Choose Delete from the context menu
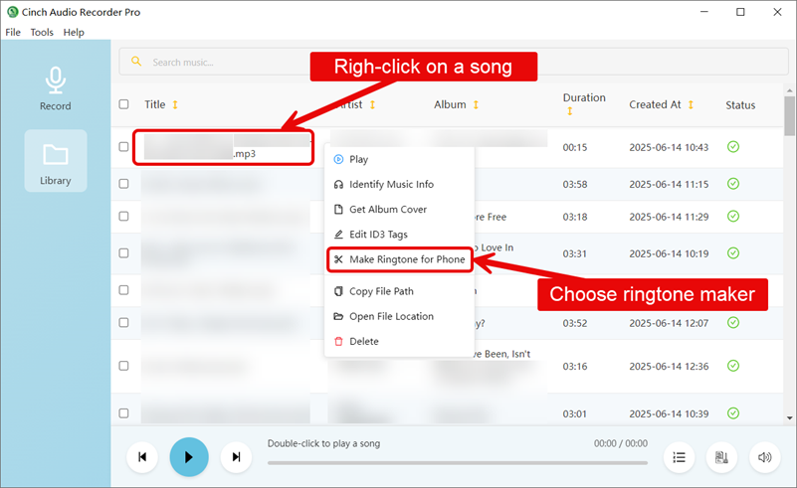Screen dimensions: 797x488 (x=400, y=341)
